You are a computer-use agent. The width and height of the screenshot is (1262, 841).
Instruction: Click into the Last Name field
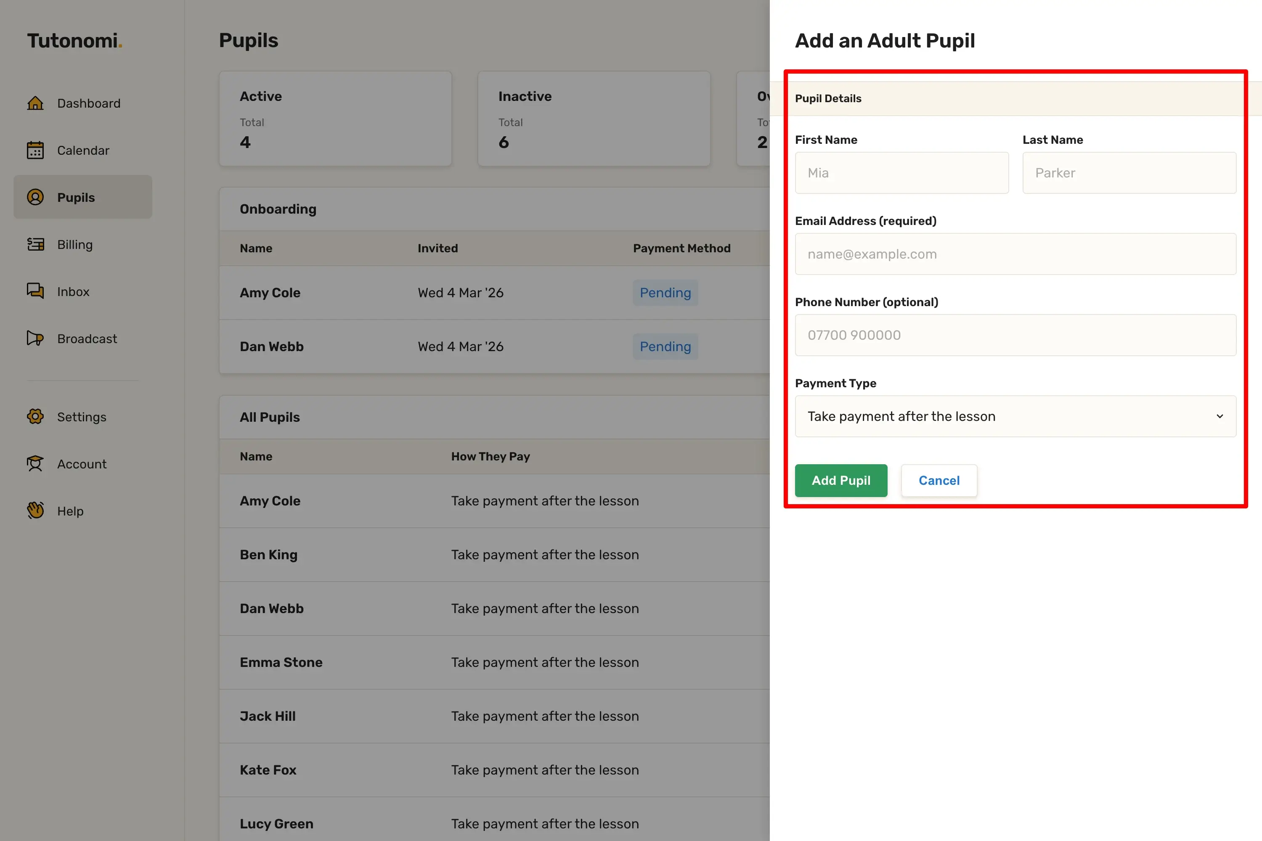coord(1129,173)
